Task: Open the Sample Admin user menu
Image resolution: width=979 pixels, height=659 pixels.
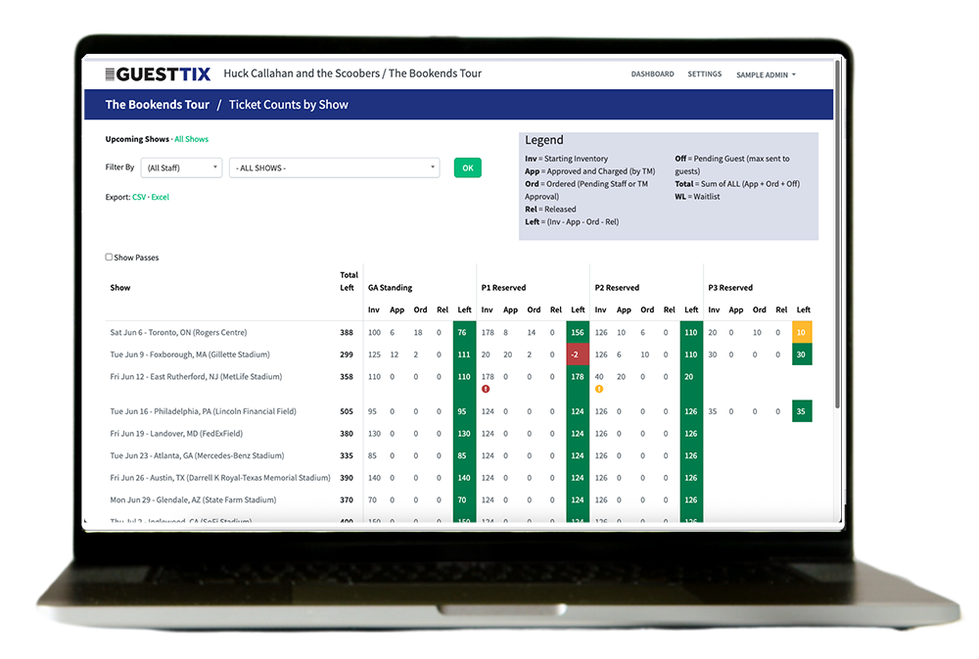Action: pyautogui.click(x=766, y=74)
